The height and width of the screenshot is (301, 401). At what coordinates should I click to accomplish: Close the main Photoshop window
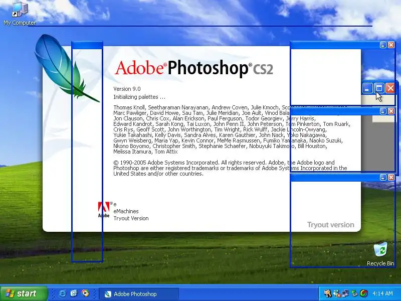[x=390, y=88]
